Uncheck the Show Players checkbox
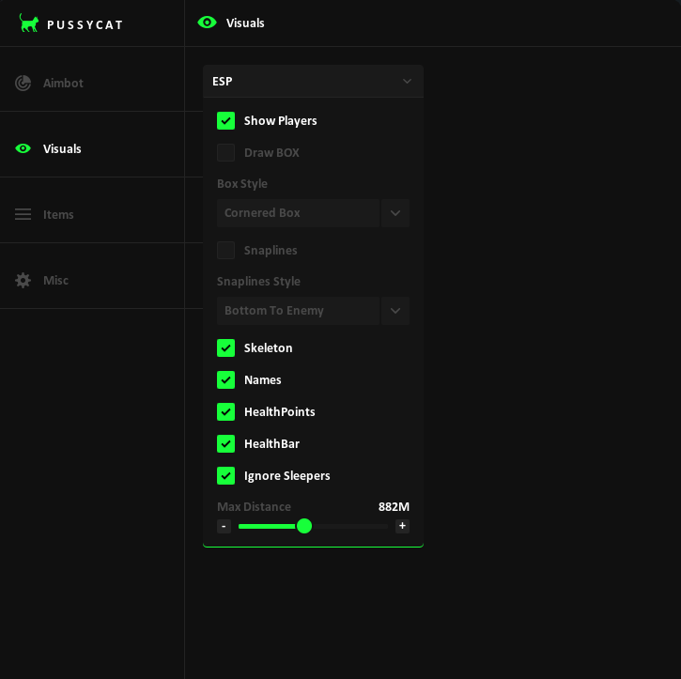 click(x=225, y=120)
